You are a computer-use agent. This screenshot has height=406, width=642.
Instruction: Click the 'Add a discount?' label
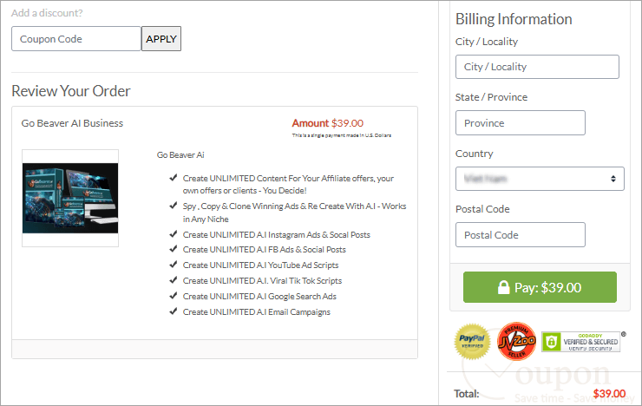(47, 13)
